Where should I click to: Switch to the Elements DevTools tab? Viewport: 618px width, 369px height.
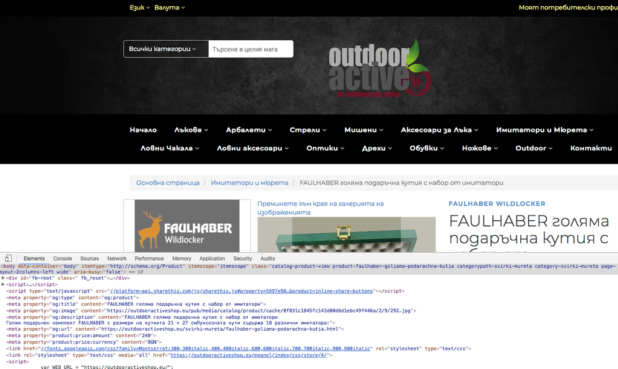pos(34,259)
